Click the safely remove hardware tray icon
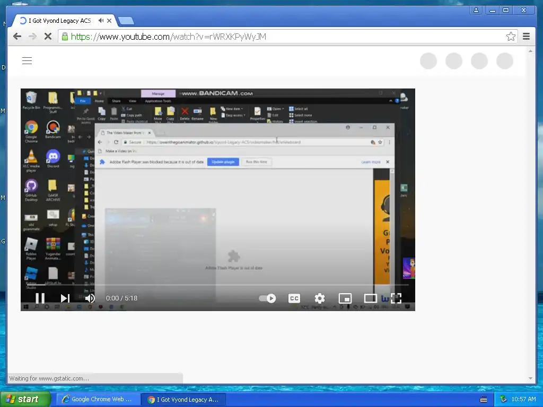Screen dimensions: 543x407 pos(503,400)
